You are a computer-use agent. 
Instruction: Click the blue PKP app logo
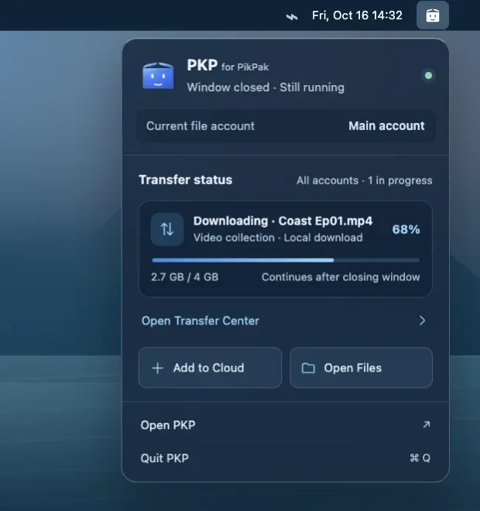tap(158, 76)
